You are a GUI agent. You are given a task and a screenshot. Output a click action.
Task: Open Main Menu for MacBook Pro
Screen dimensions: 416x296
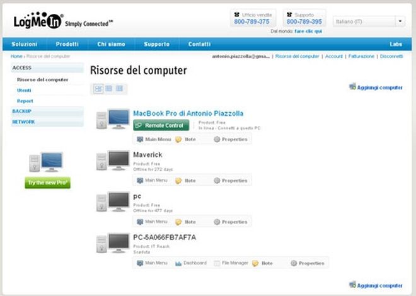click(154, 139)
